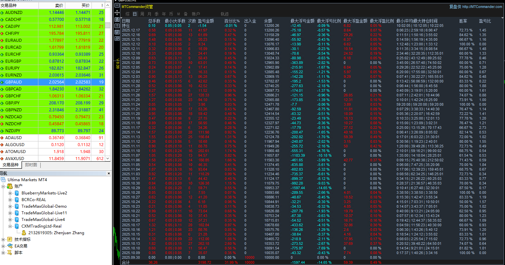Expand the 脚本 tree node

[x=3, y=253]
